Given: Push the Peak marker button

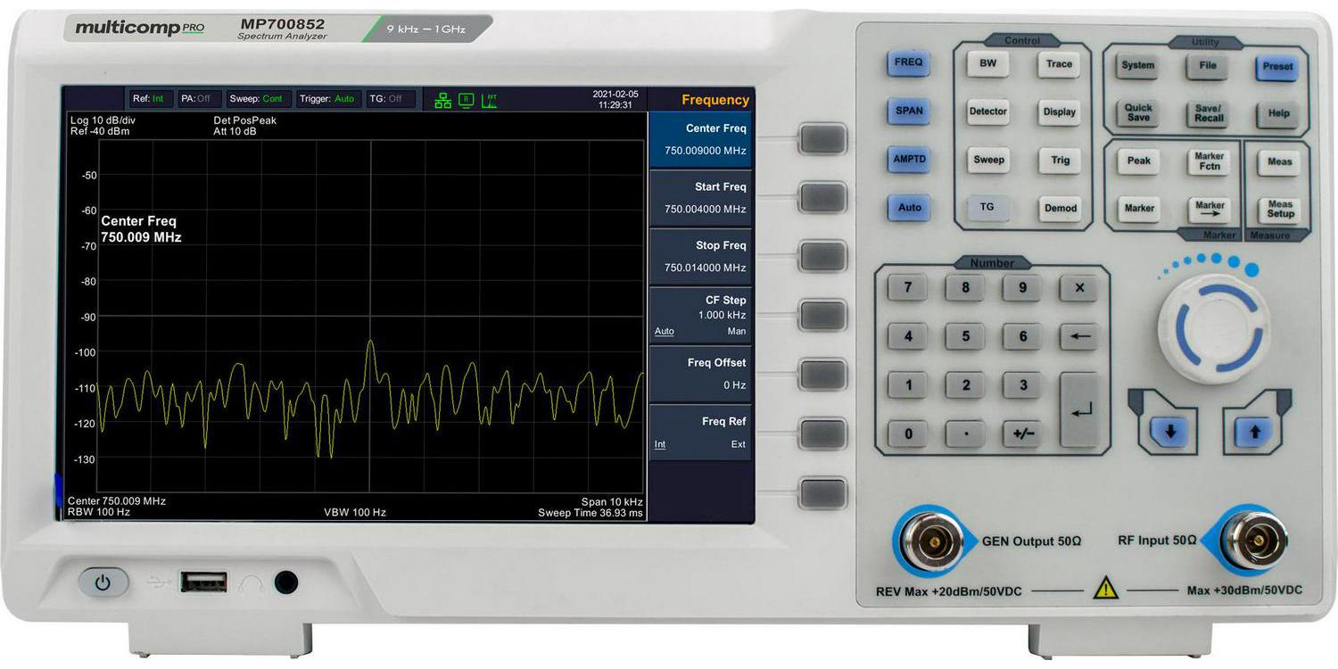Looking at the screenshot, I should 1138,161.
